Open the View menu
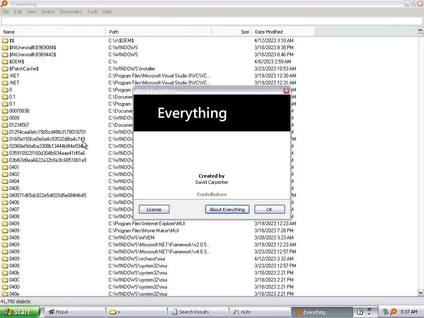The image size is (424, 318). click(31, 12)
